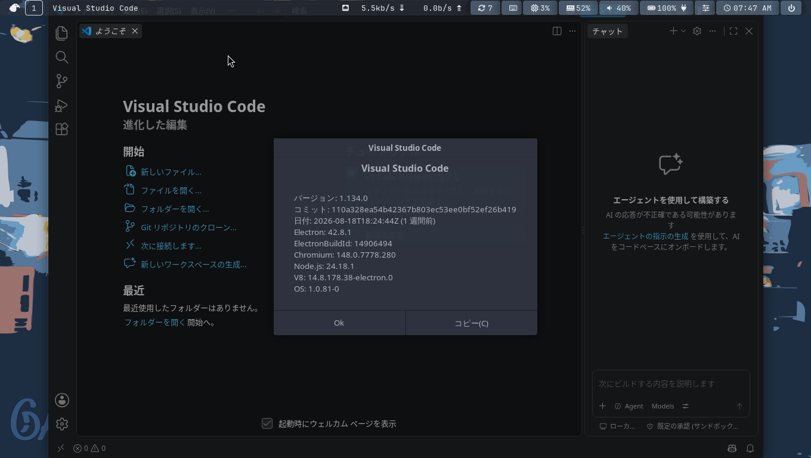Open the Explorer view in activity bar
Image resolution: width=811 pixels, height=458 pixels.
click(x=61, y=33)
